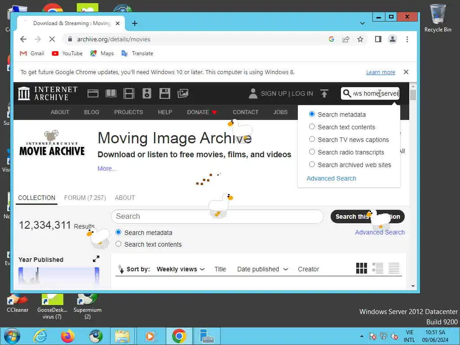Screen dimensions: 460x345
Task: Click the page vertical scrollbar thumb
Action: 413,95
